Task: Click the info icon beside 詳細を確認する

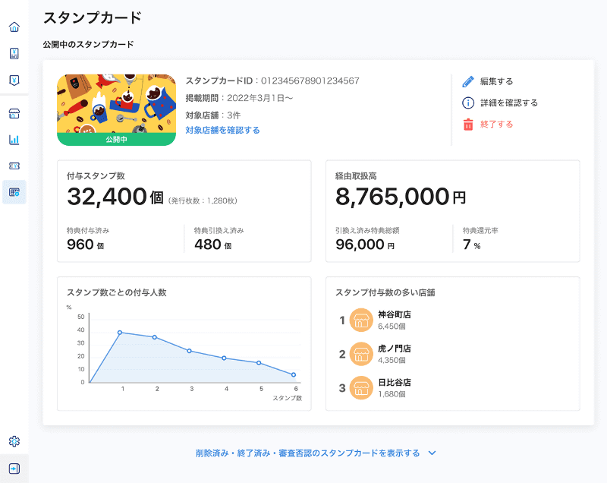Action: tap(467, 101)
